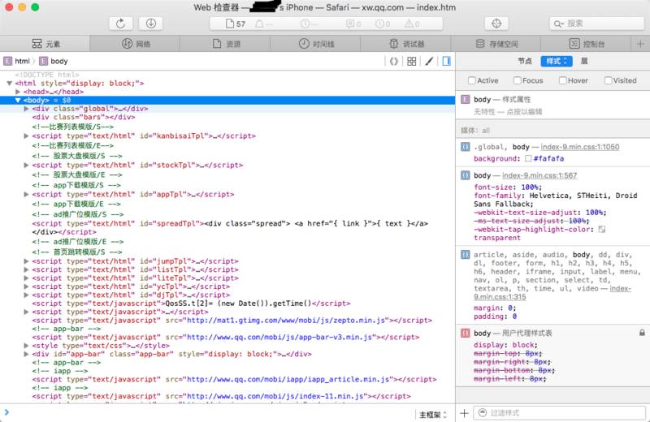650x422 pixels.
Task: Click the console prompt chevron icon
Action: tap(6, 412)
